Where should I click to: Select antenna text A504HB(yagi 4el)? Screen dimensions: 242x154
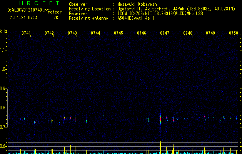tap(136, 18)
